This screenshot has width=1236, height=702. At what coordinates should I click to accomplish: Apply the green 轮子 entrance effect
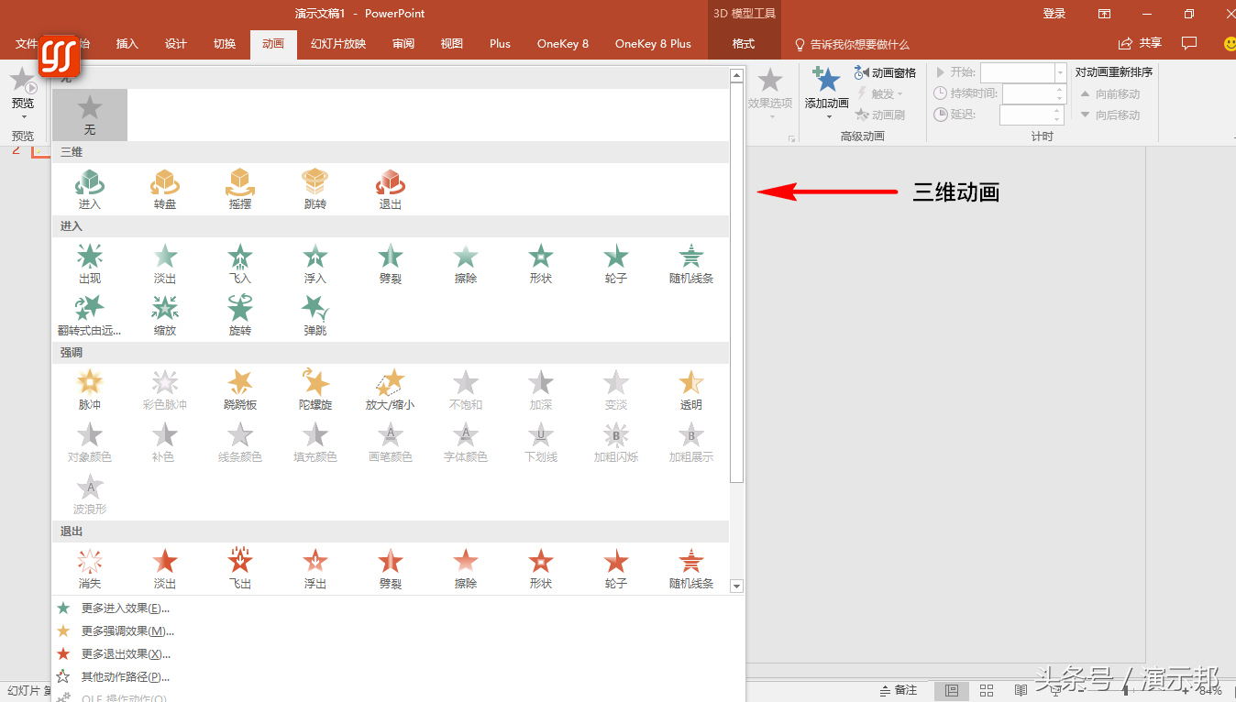coord(616,263)
